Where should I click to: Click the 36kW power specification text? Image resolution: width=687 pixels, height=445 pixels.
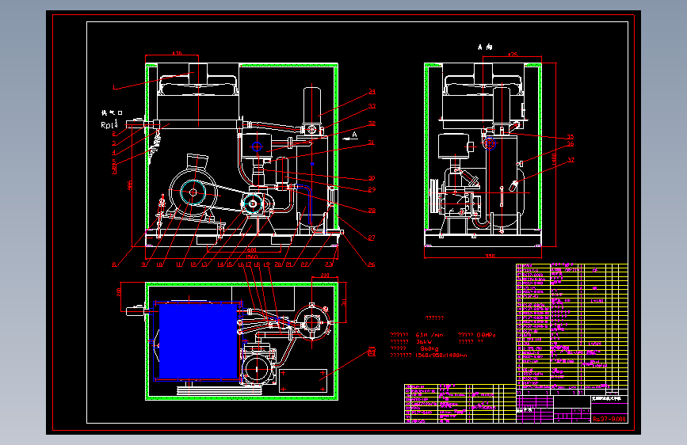(424, 341)
